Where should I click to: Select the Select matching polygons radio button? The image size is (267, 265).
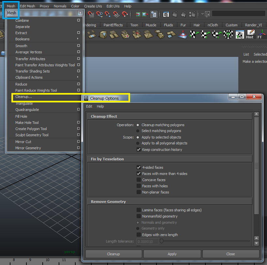coord(138,131)
